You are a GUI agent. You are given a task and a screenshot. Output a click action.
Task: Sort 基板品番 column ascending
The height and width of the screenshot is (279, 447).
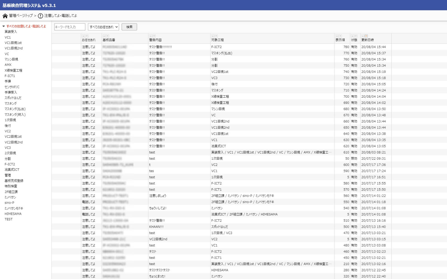coord(104,36)
